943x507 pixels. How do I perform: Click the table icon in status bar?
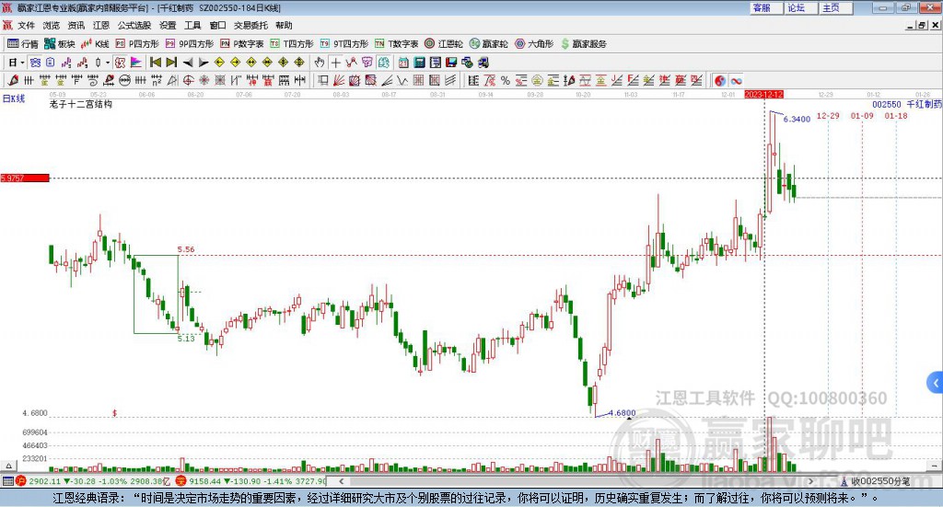coord(7,481)
